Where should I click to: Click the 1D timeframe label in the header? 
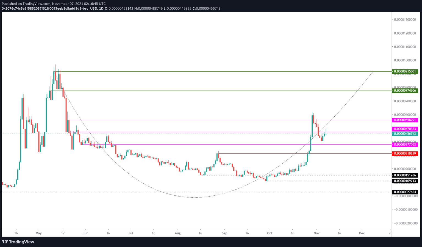pyautogui.click(x=101, y=9)
